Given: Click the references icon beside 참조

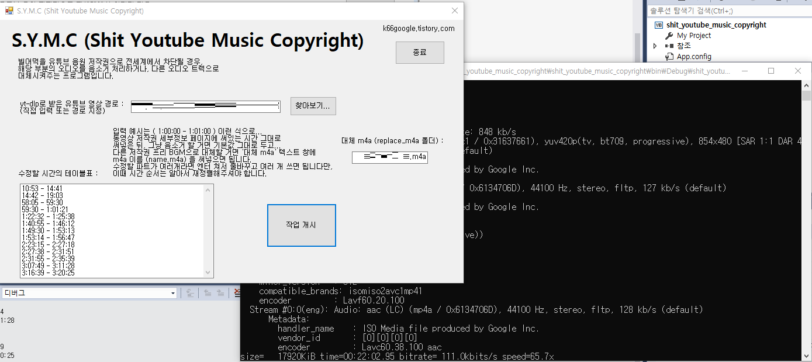Looking at the screenshot, I should (669, 46).
